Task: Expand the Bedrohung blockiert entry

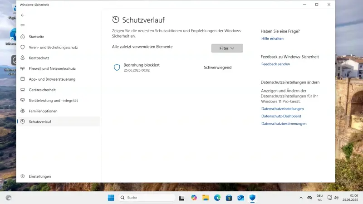Action: coord(177,67)
